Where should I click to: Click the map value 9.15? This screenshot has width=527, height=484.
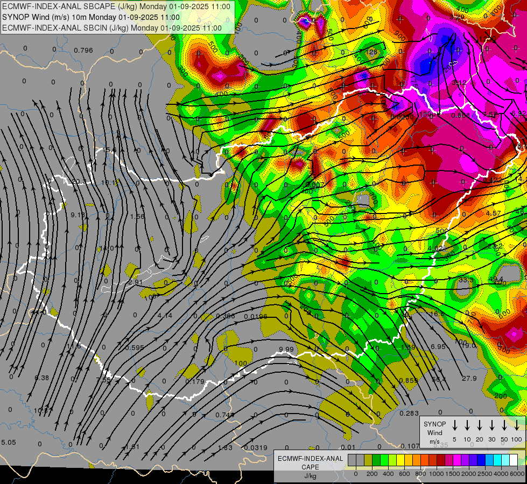tap(78, 215)
